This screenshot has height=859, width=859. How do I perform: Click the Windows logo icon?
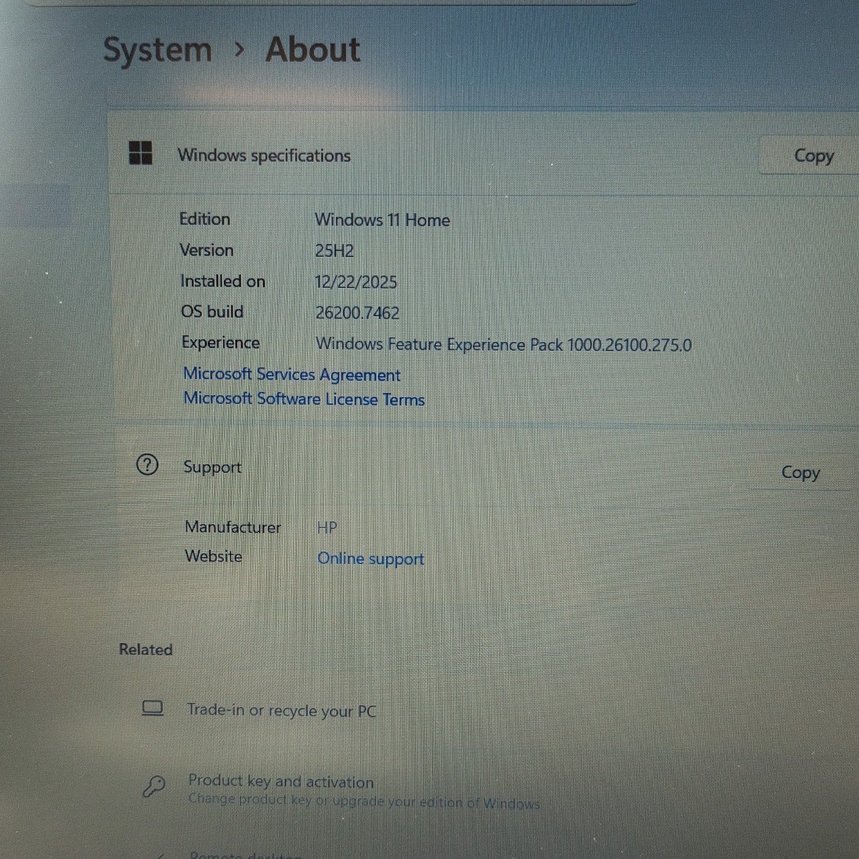(x=140, y=153)
